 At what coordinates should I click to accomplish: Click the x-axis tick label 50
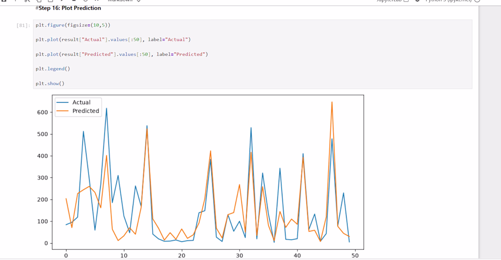pyautogui.click(x=355, y=255)
